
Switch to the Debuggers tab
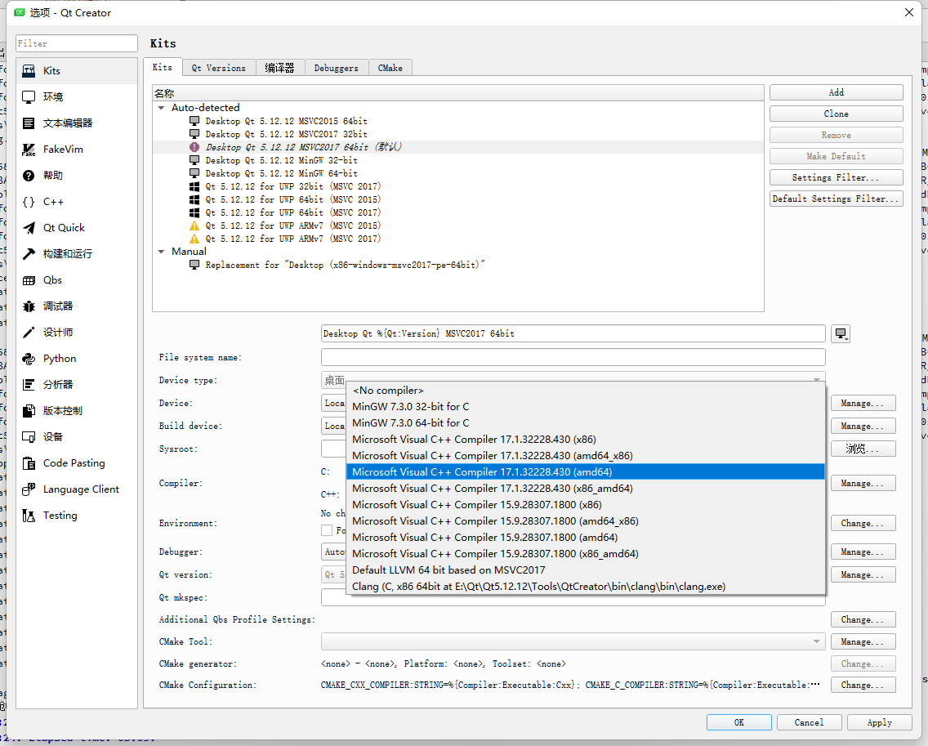click(x=337, y=68)
